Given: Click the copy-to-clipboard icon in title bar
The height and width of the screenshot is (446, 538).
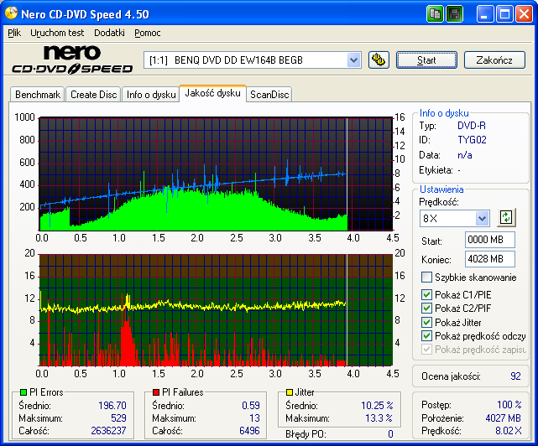Looking at the screenshot, I should [x=435, y=14].
